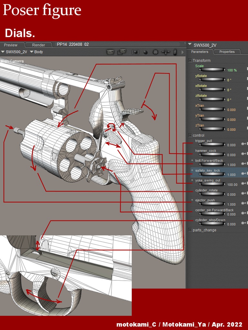This screenshot has width=248, height=330.
Task: Click the right step arrow of Scale dial
Action: [224, 70]
